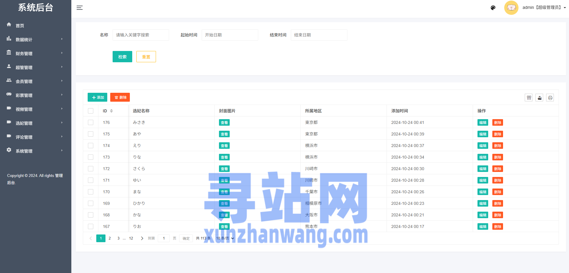569x273 pixels.
Task: Go to next page arrow in pagination
Action: [142, 238]
